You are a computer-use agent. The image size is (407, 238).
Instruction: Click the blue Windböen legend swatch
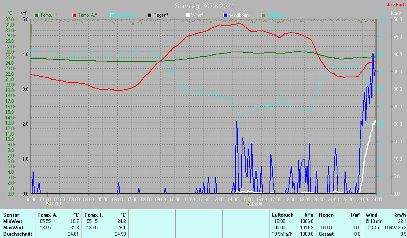coord(225,15)
